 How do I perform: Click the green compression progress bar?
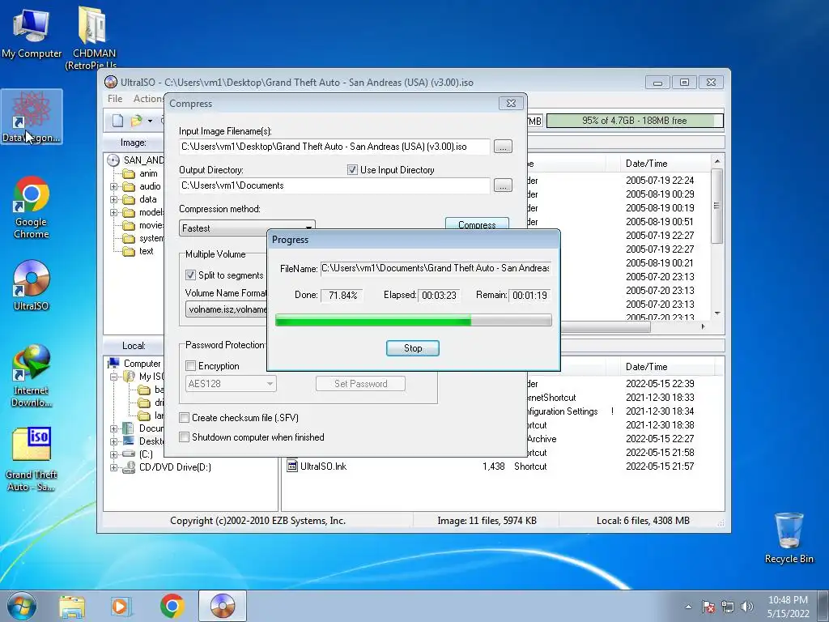click(414, 320)
